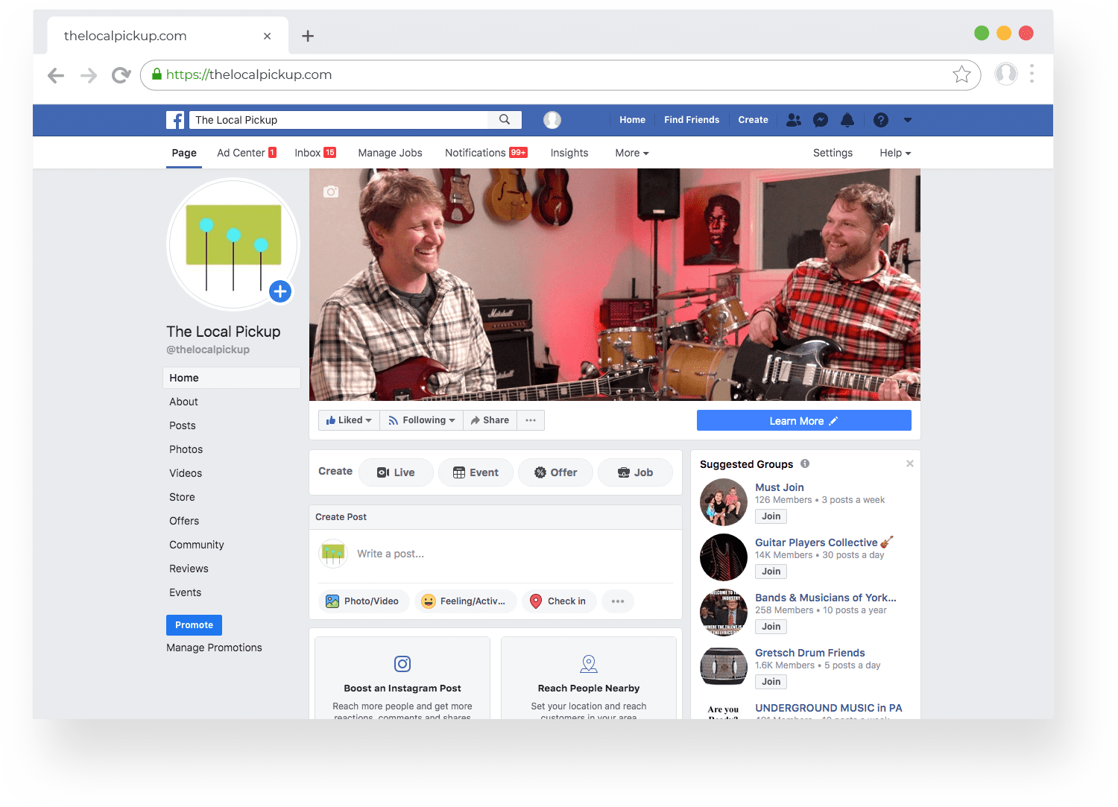Open the Manage Jobs tab
1118x807 pixels.
coord(390,153)
